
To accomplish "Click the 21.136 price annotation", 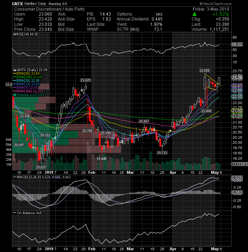I will [25, 116].
